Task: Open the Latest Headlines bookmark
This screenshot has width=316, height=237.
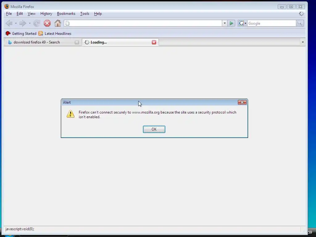Action: [x=55, y=33]
